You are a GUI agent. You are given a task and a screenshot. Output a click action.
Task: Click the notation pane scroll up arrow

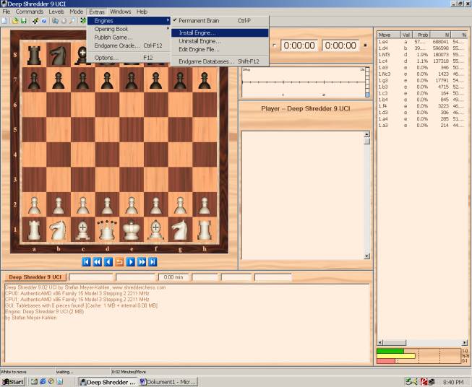366,134
